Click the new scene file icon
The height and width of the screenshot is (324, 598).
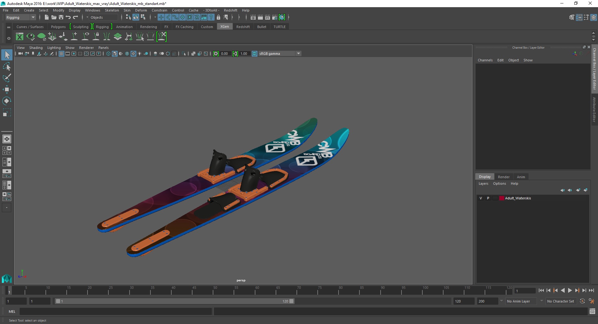click(46, 17)
